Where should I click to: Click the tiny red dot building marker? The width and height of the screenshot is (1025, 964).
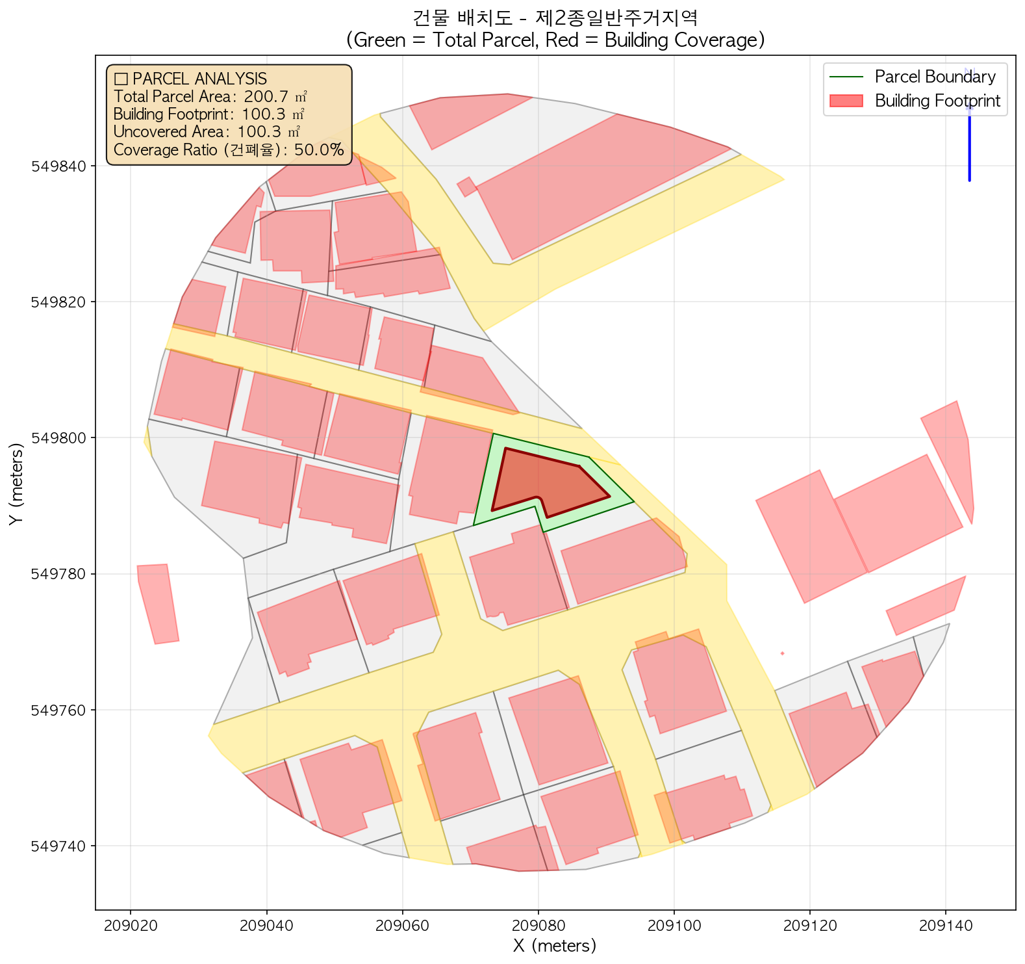(x=782, y=653)
